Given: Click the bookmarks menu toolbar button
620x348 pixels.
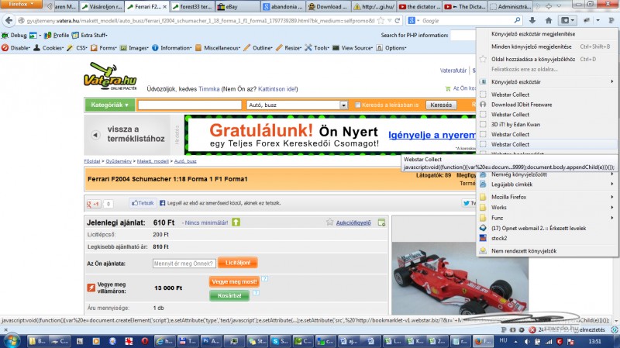Looking at the screenshot, I should pos(568,21).
